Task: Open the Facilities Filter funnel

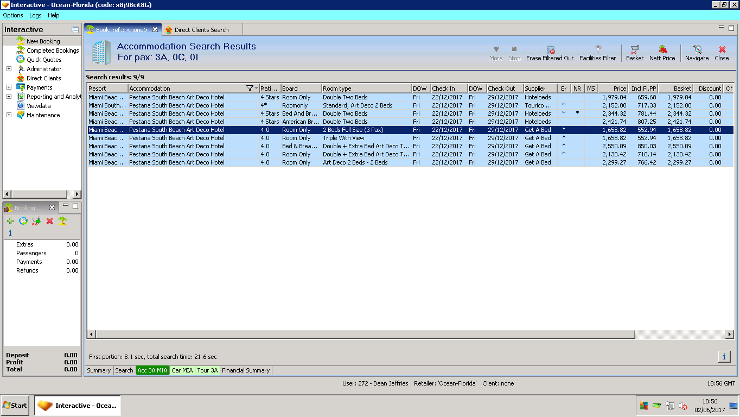Action: [597, 53]
